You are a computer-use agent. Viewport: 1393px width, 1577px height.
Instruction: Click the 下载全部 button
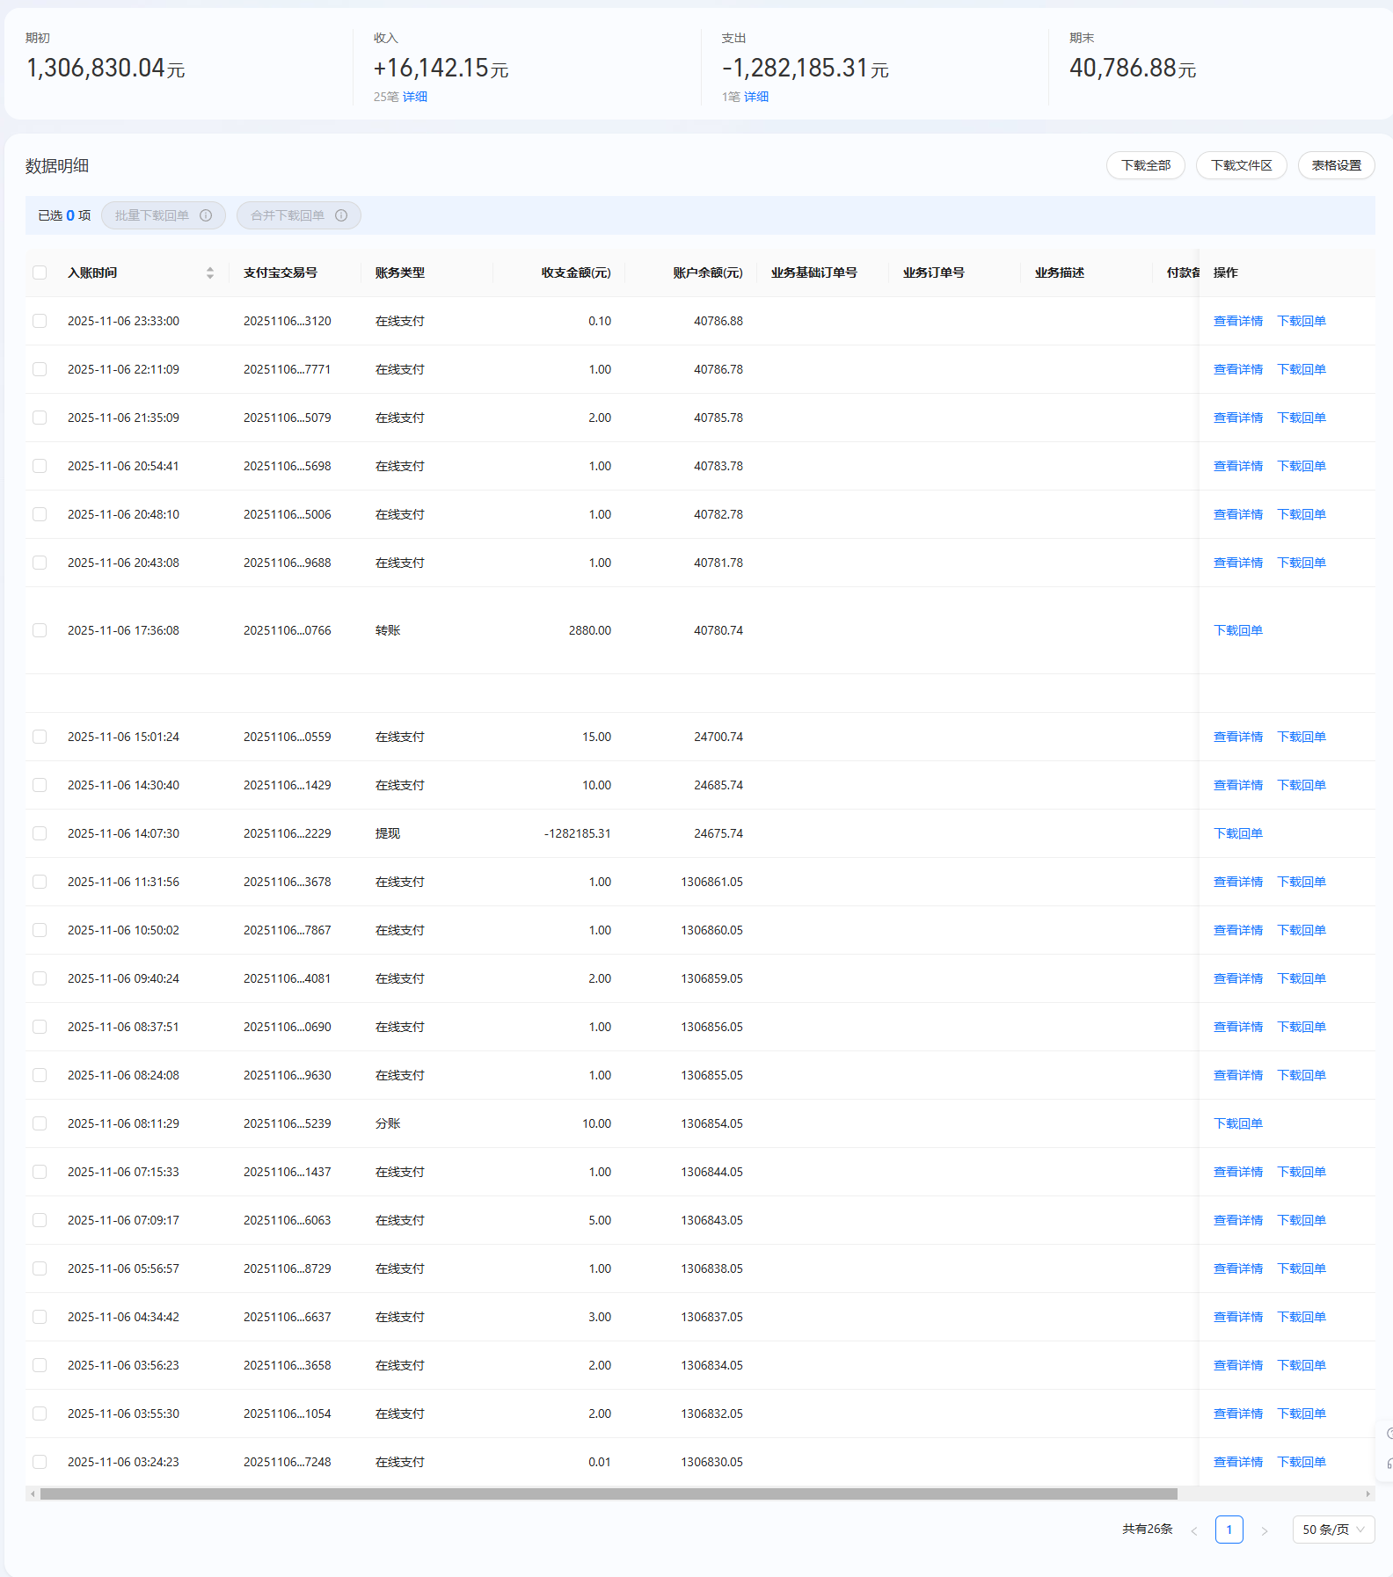click(x=1145, y=165)
